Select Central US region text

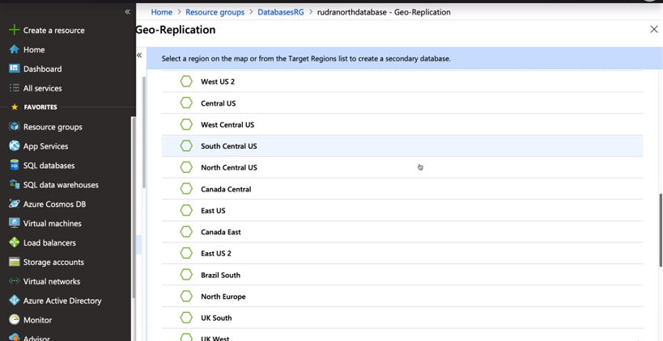[x=219, y=103]
